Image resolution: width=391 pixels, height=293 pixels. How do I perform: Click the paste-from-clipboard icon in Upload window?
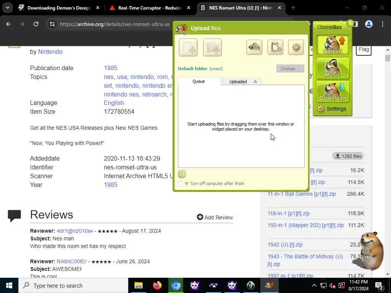pyautogui.click(x=275, y=47)
